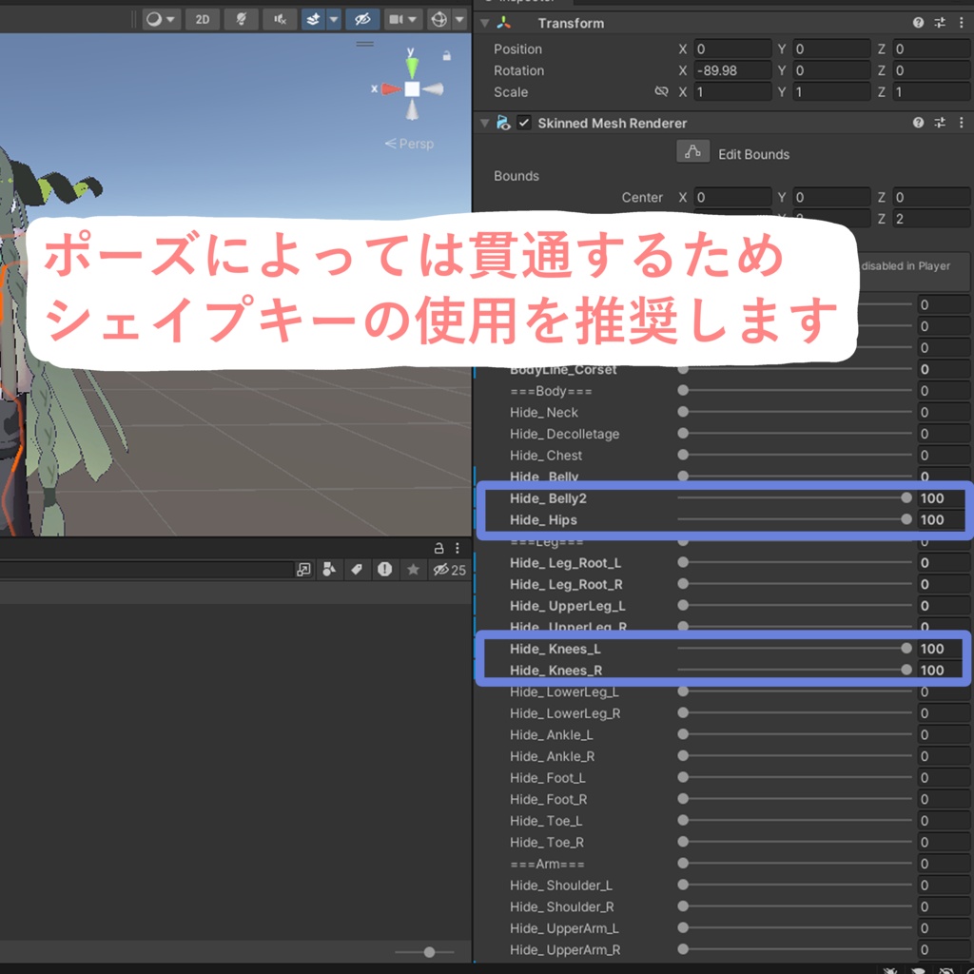
Task: Click the Hide_Leg_Root_L slider
Action: click(x=794, y=562)
